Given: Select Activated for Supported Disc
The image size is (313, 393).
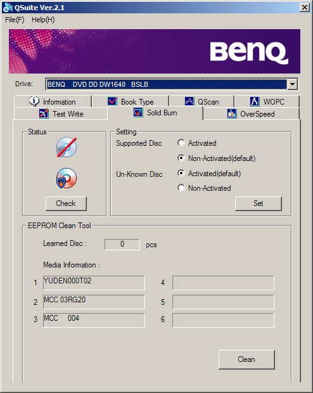Looking at the screenshot, I should [x=181, y=143].
